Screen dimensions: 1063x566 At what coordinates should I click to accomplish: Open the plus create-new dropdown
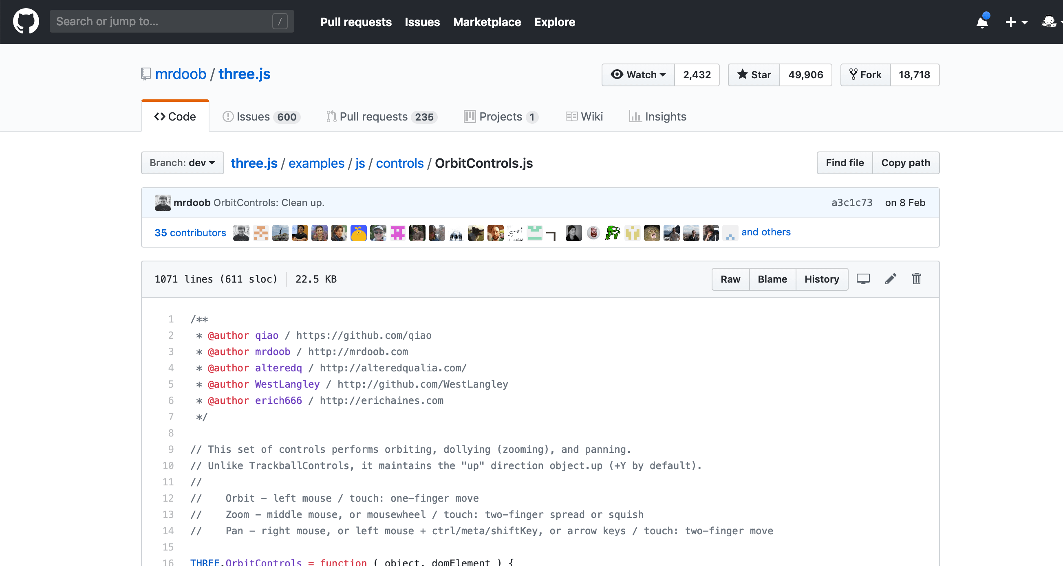tap(1016, 22)
